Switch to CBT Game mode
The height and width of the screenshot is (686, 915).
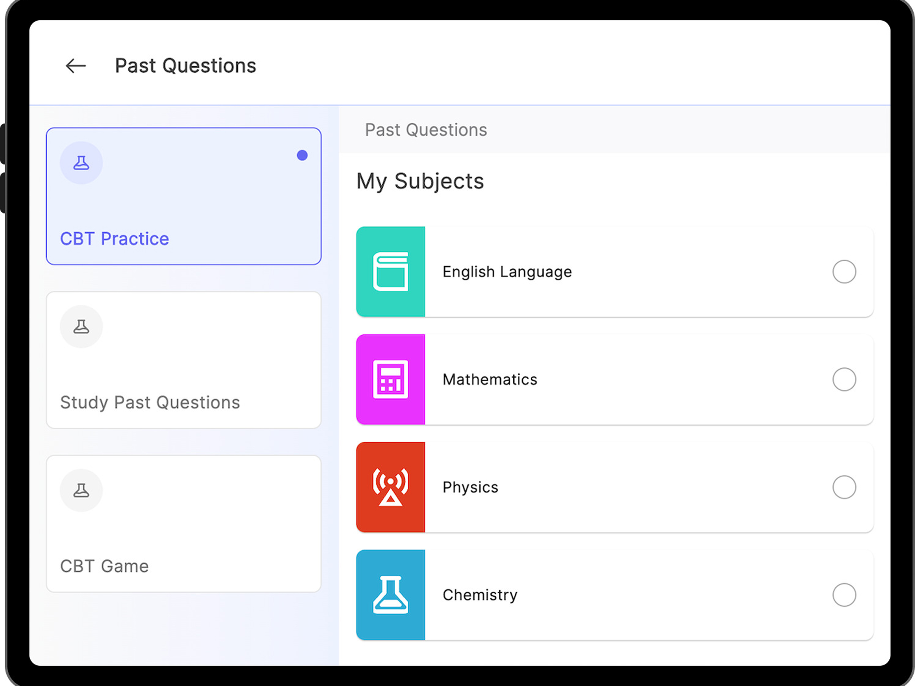[x=184, y=523]
